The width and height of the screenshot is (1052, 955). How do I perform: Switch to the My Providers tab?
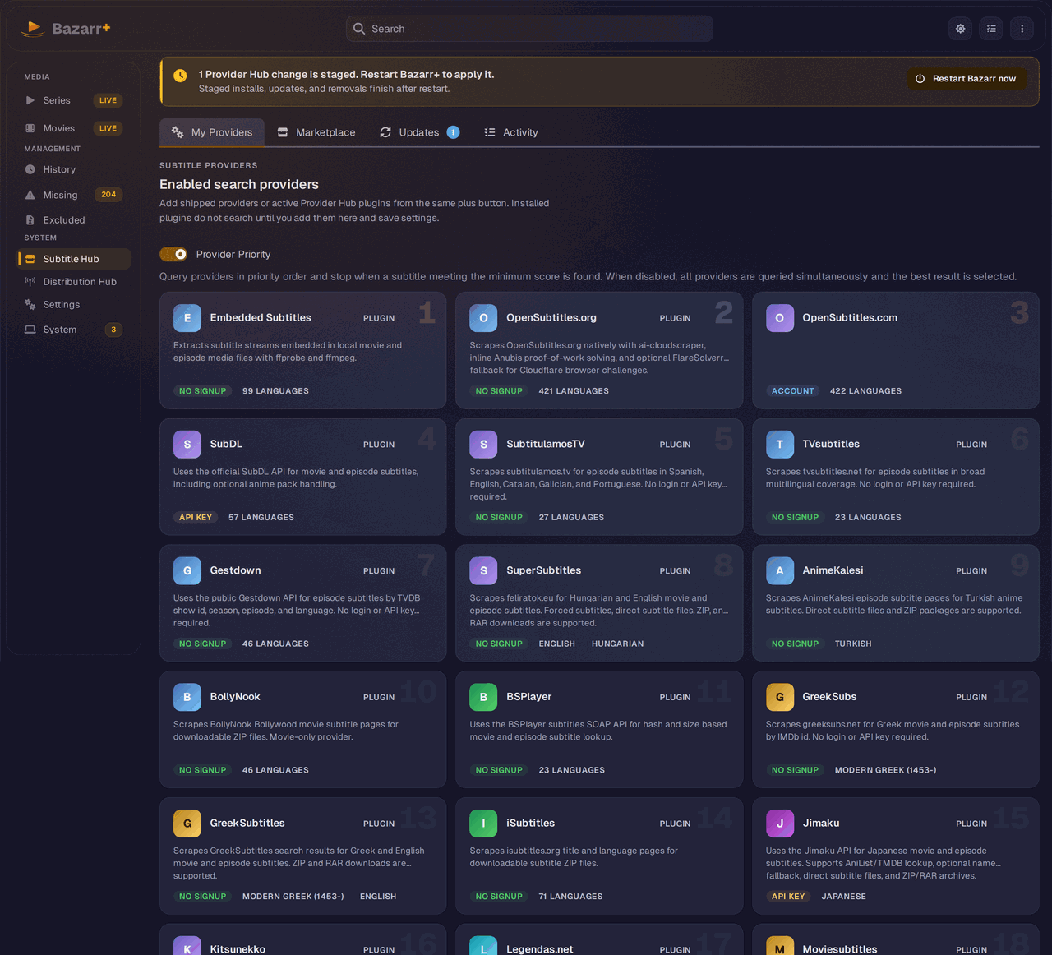tap(212, 132)
